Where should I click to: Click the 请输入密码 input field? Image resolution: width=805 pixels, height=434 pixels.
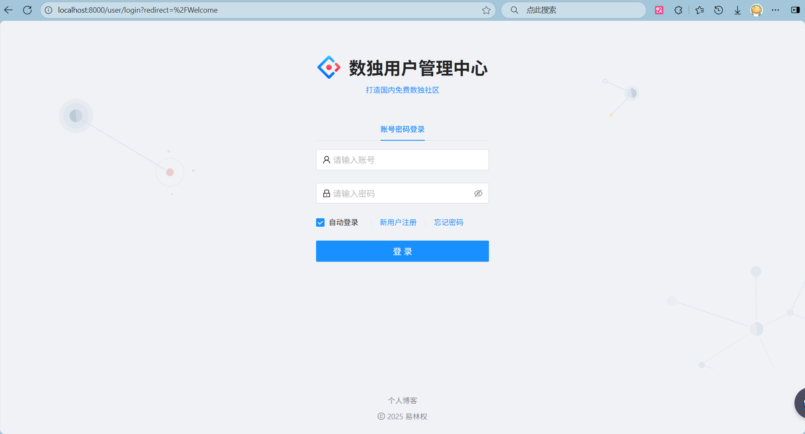[402, 193]
